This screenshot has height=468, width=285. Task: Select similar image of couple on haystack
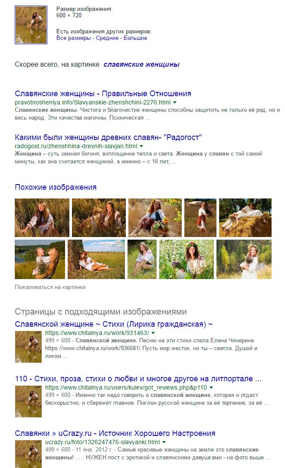tap(245, 218)
